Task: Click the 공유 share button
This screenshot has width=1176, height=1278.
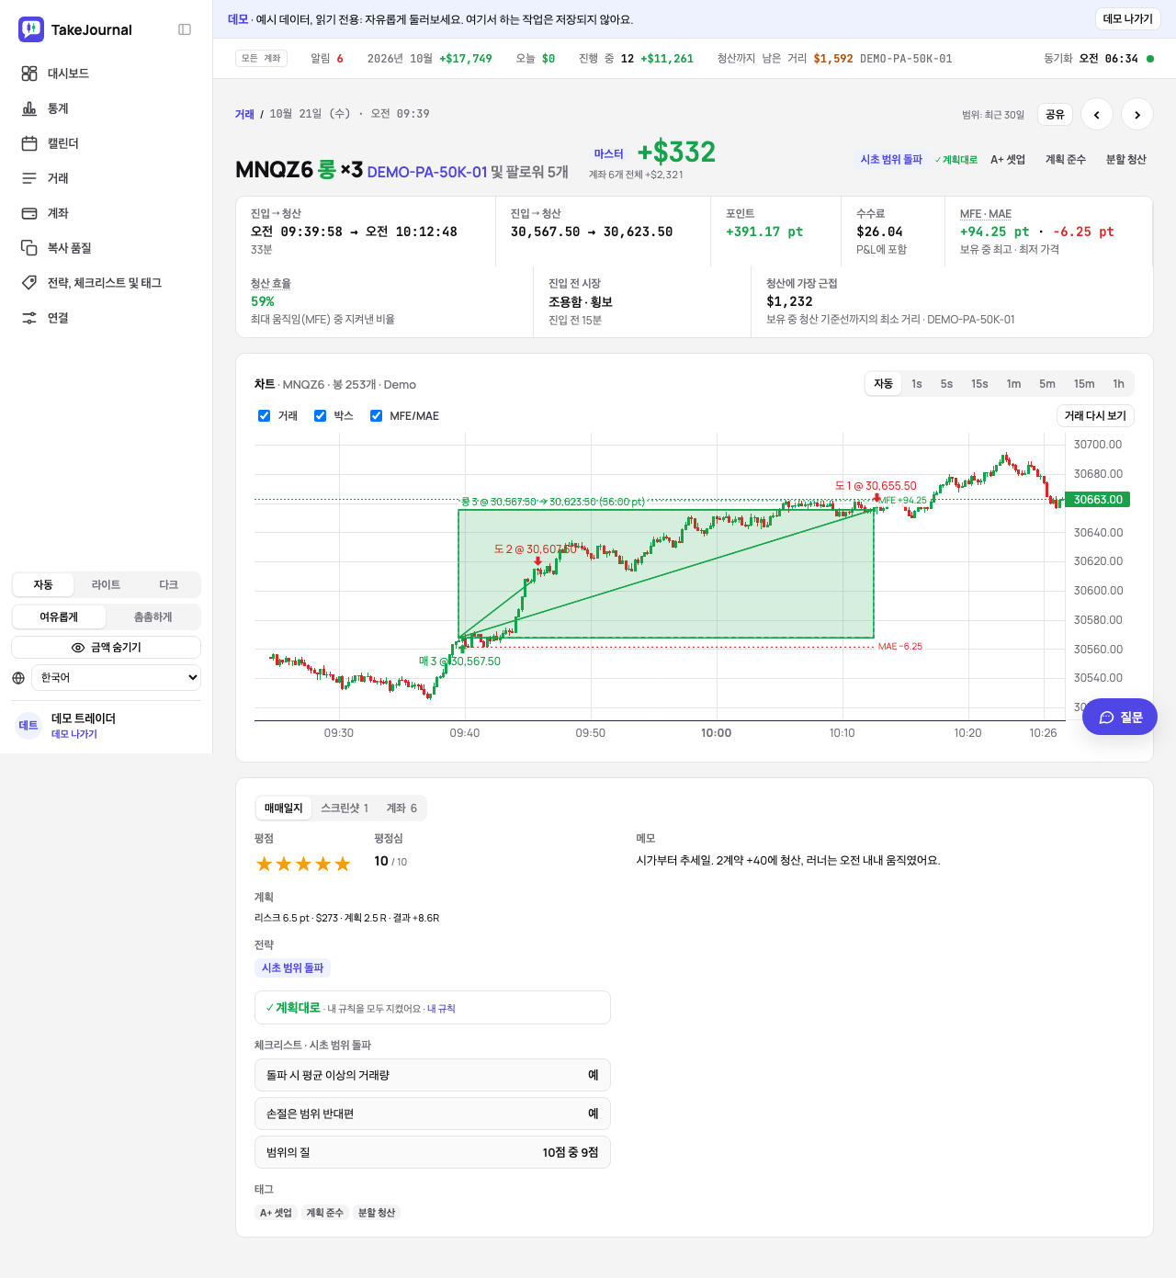Action: [1056, 114]
